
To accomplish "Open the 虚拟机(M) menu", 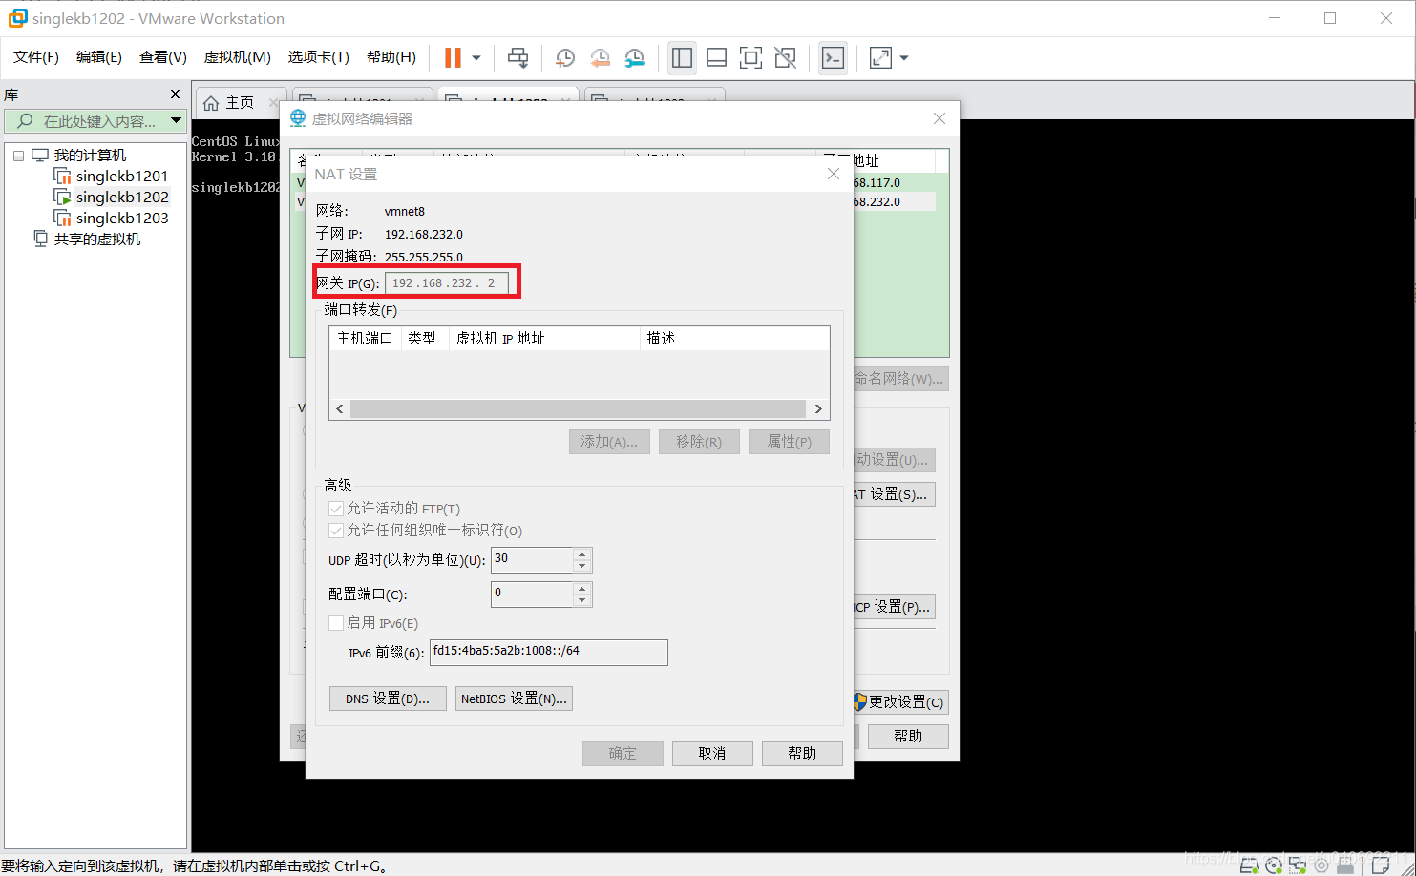I will tap(238, 57).
